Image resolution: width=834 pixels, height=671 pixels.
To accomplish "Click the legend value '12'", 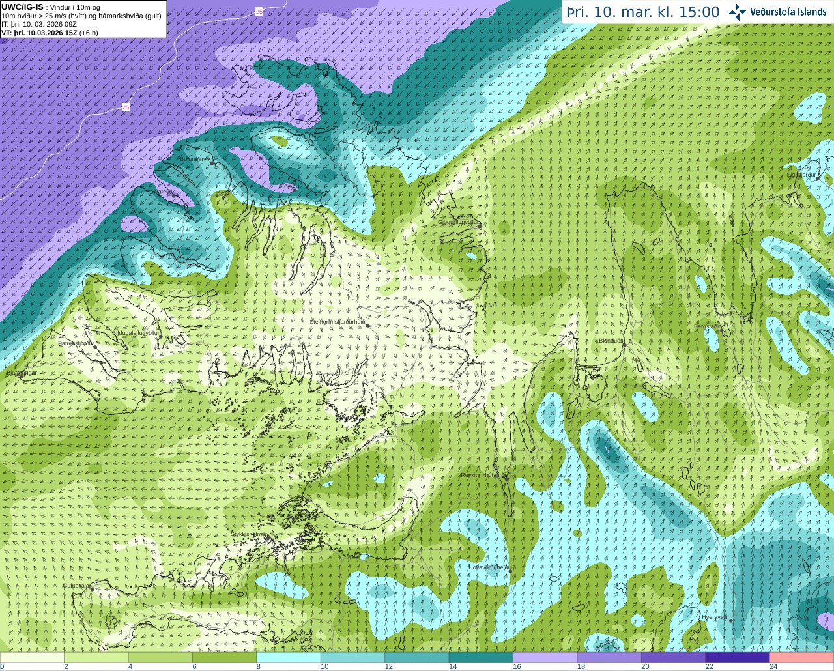I will pyautogui.click(x=389, y=666).
